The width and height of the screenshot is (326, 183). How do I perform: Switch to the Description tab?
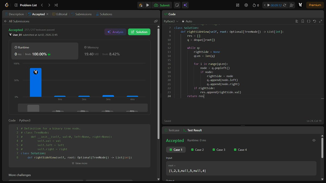coord(14,14)
